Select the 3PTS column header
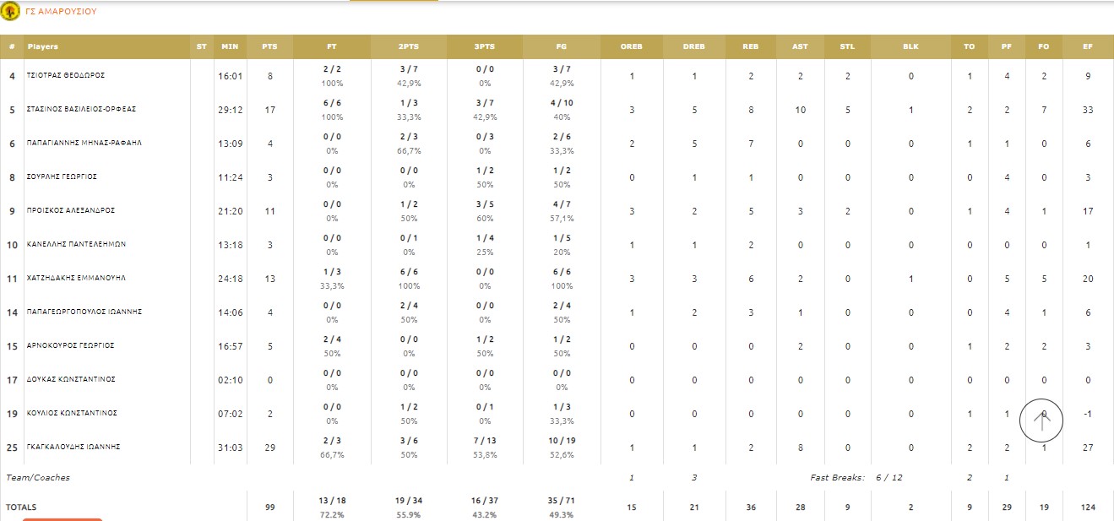Image resolution: width=1114 pixels, height=521 pixels. [x=485, y=46]
